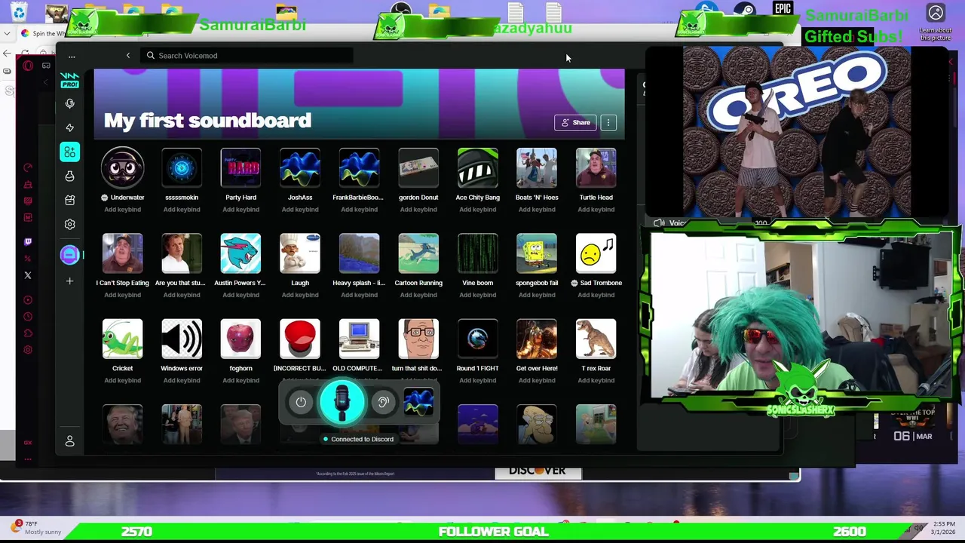Viewport: 965px width, 543px height.
Task: Open the Voicemod settings gear
Action: (69, 224)
